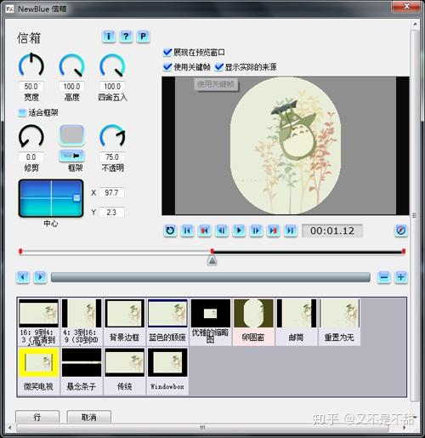
Task: Click the 中心 blue position pad
Action: coord(51,198)
